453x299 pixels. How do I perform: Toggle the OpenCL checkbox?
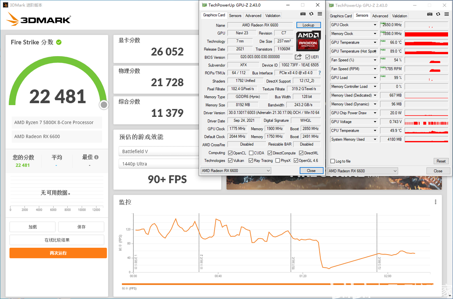[x=230, y=153]
